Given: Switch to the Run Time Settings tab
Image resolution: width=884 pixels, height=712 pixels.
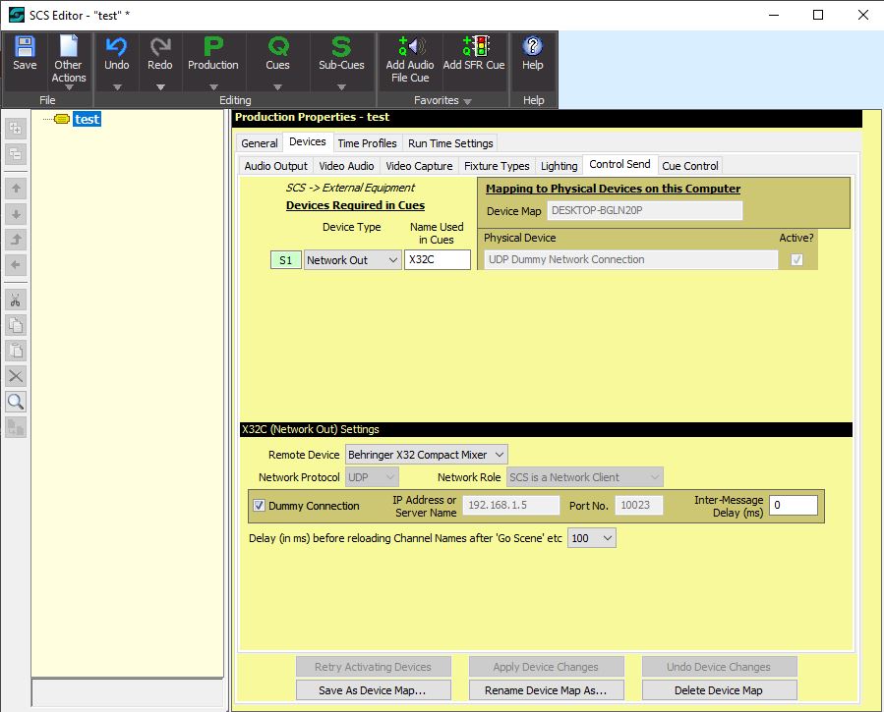Looking at the screenshot, I should (x=450, y=143).
